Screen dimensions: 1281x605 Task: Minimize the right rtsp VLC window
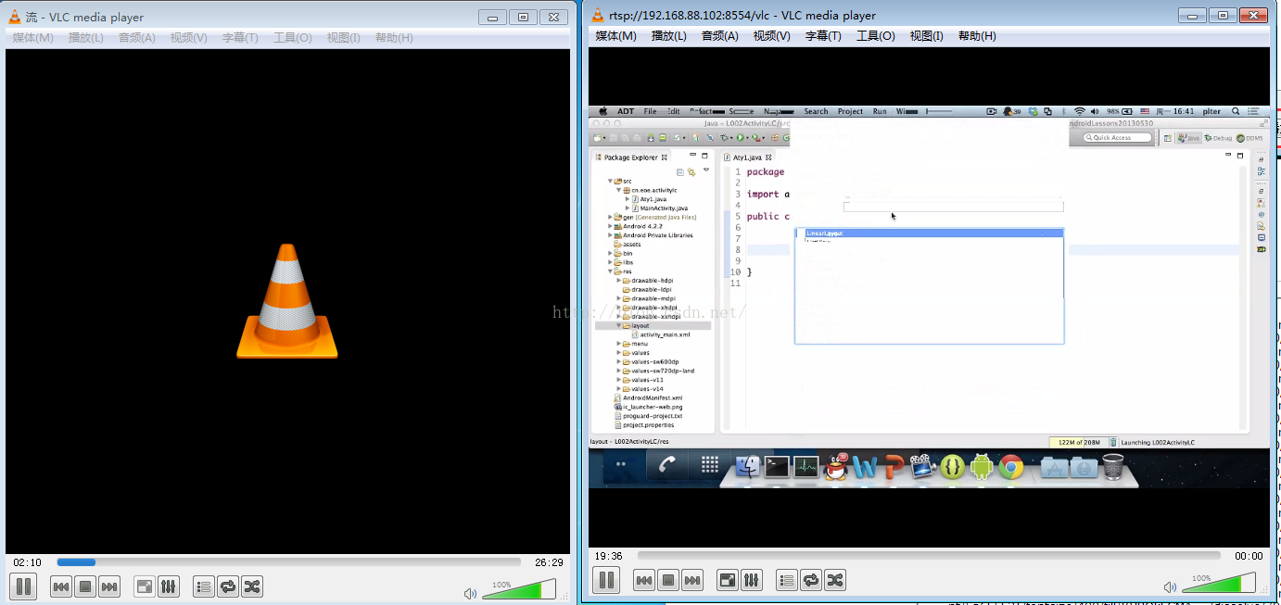coord(1193,14)
